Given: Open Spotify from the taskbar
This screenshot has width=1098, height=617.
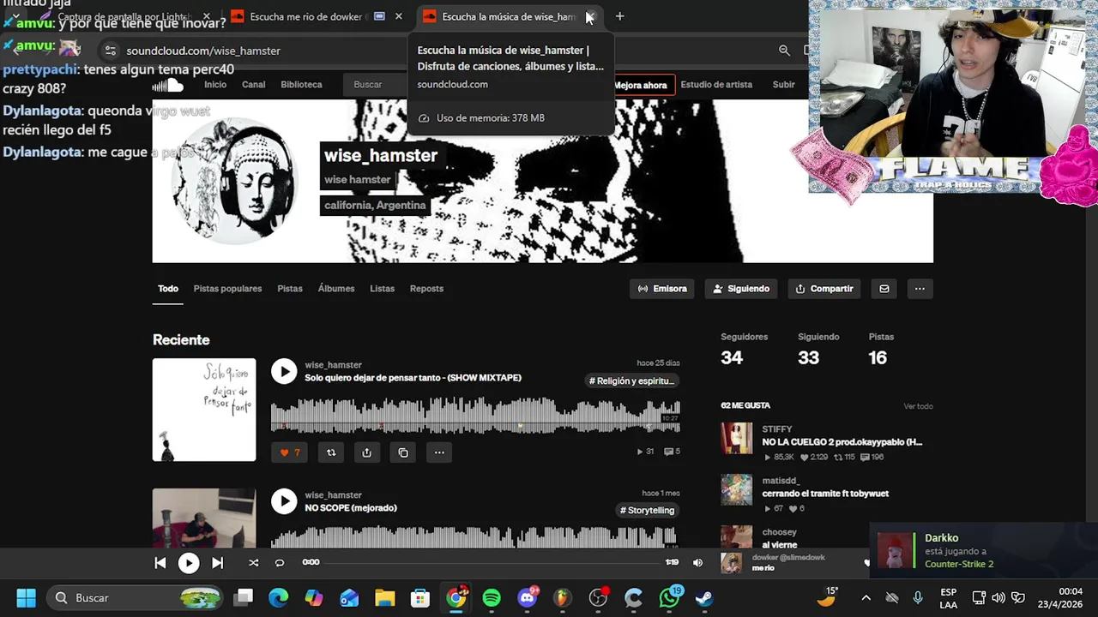Looking at the screenshot, I should (492, 597).
